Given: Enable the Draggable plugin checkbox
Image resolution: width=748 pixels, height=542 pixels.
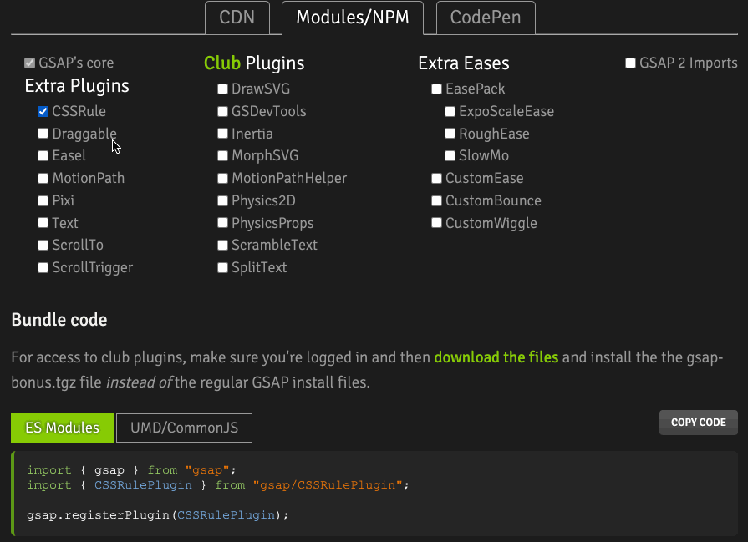Looking at the screenshot, I should coord(43,134).
